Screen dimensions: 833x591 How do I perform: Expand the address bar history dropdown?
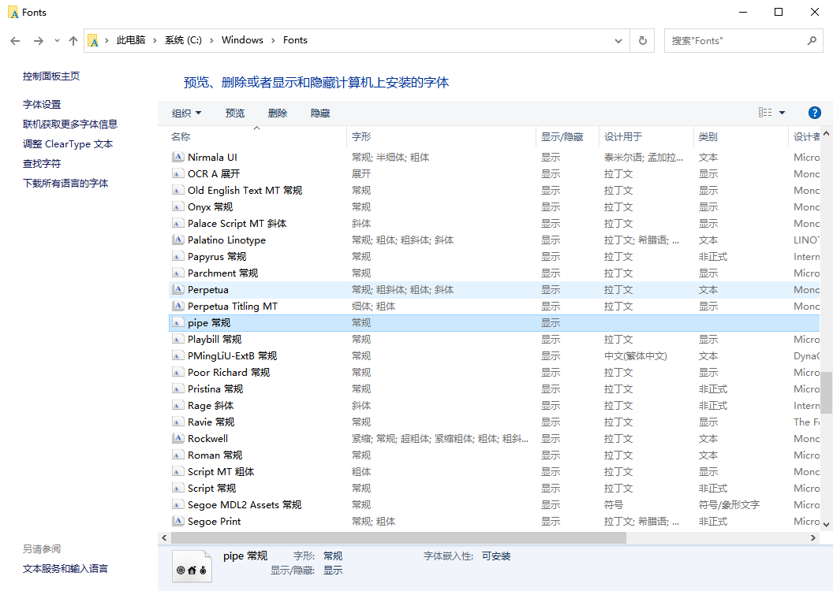click(x=618, y=41)
